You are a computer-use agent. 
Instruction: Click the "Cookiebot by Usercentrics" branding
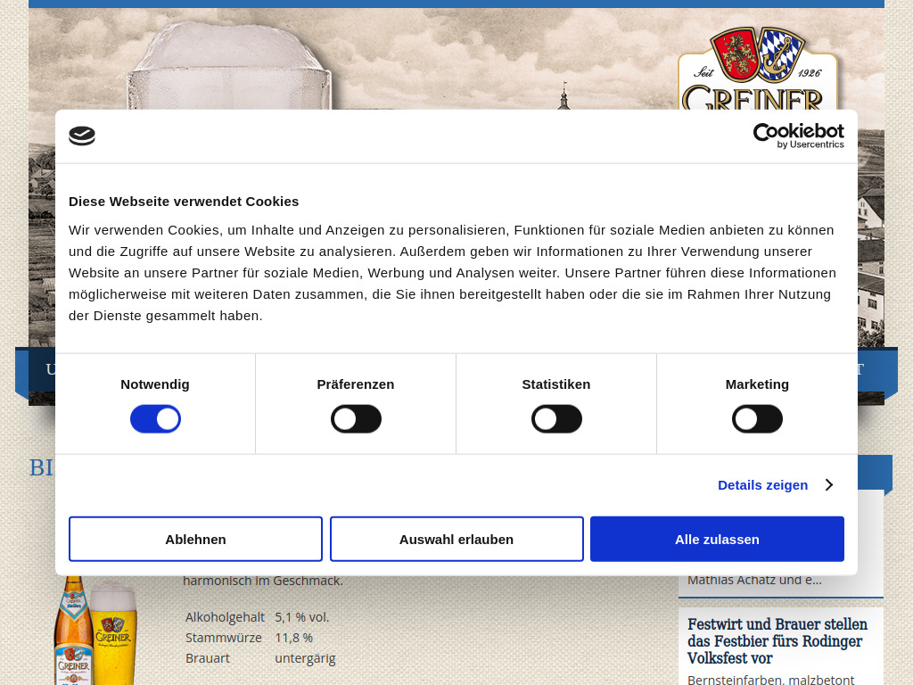coord(798,136)
